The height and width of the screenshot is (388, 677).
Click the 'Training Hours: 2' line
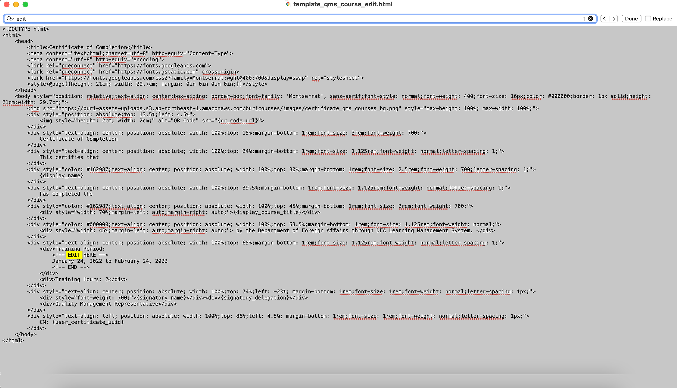click(x=83, y=279)
